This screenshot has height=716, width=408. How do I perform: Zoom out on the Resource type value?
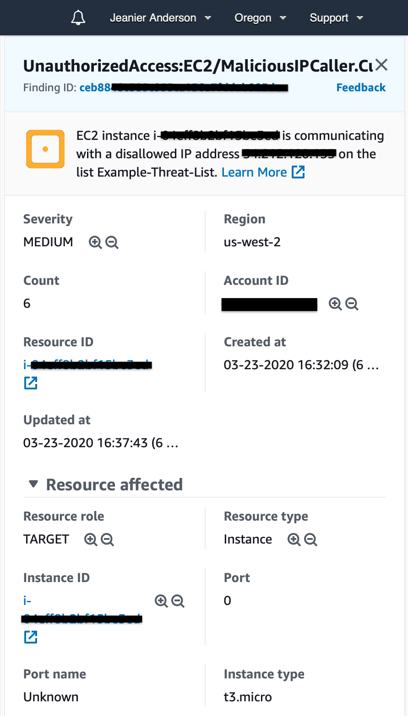click(311, 539)
